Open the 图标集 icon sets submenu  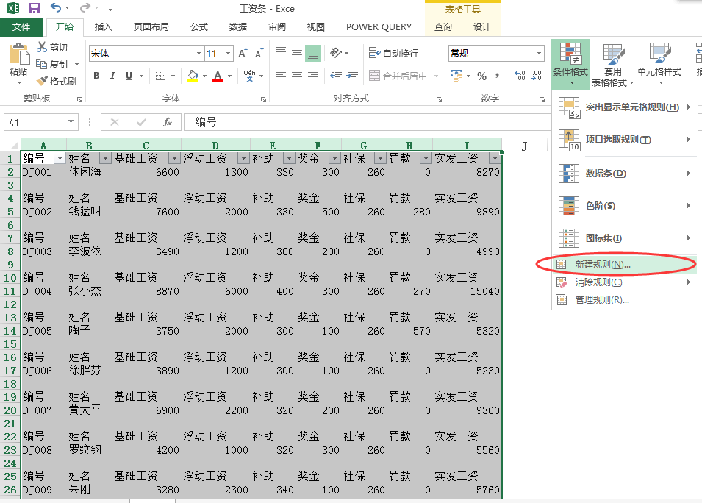[x=625, y=238]
